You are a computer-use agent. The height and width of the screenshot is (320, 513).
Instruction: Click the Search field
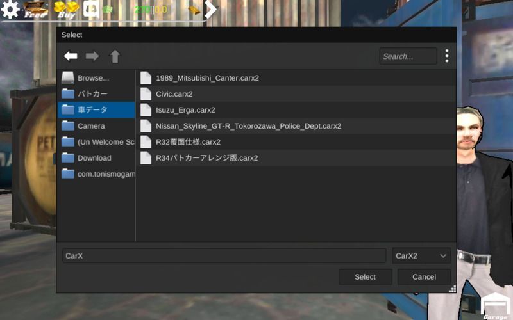click(408, 56)
